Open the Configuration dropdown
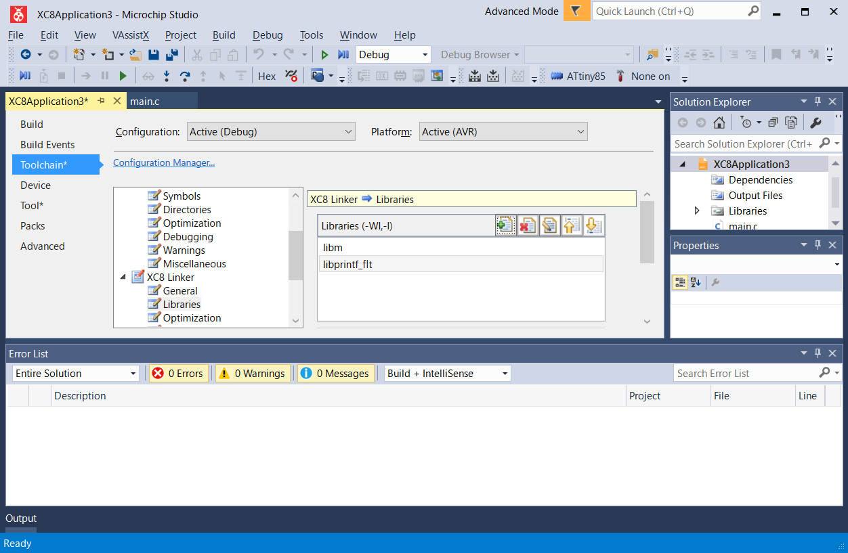Viewport: 848px width, 553px height. (x=271, y=131)
